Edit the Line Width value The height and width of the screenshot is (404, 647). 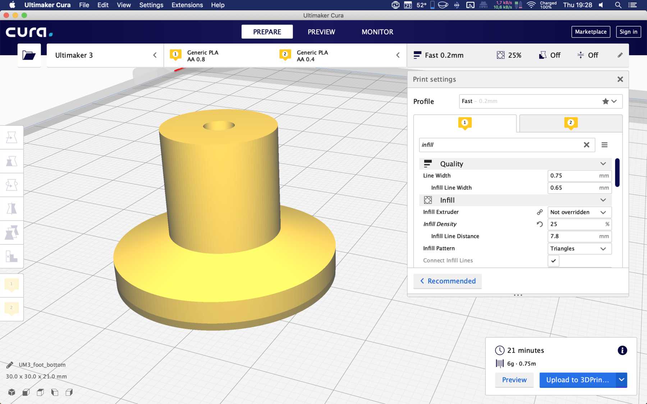(x=579, y=176)
